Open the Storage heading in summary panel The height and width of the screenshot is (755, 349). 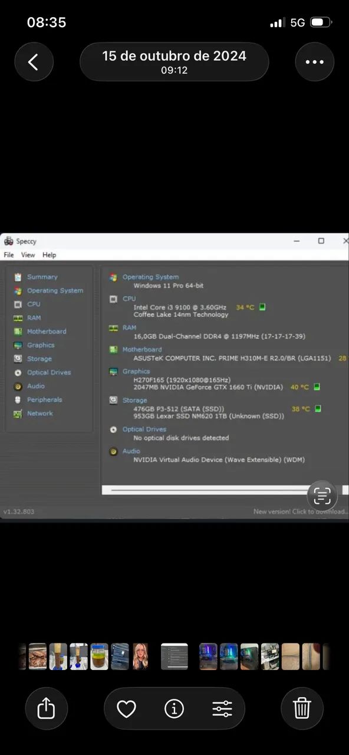pos(135,400)
